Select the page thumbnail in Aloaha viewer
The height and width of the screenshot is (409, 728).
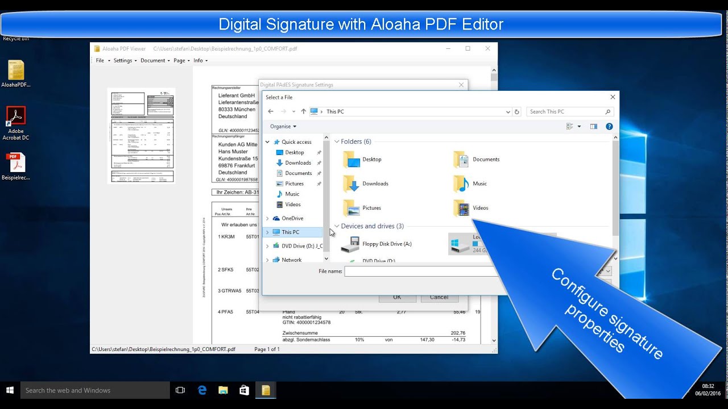tap(141, 136)
